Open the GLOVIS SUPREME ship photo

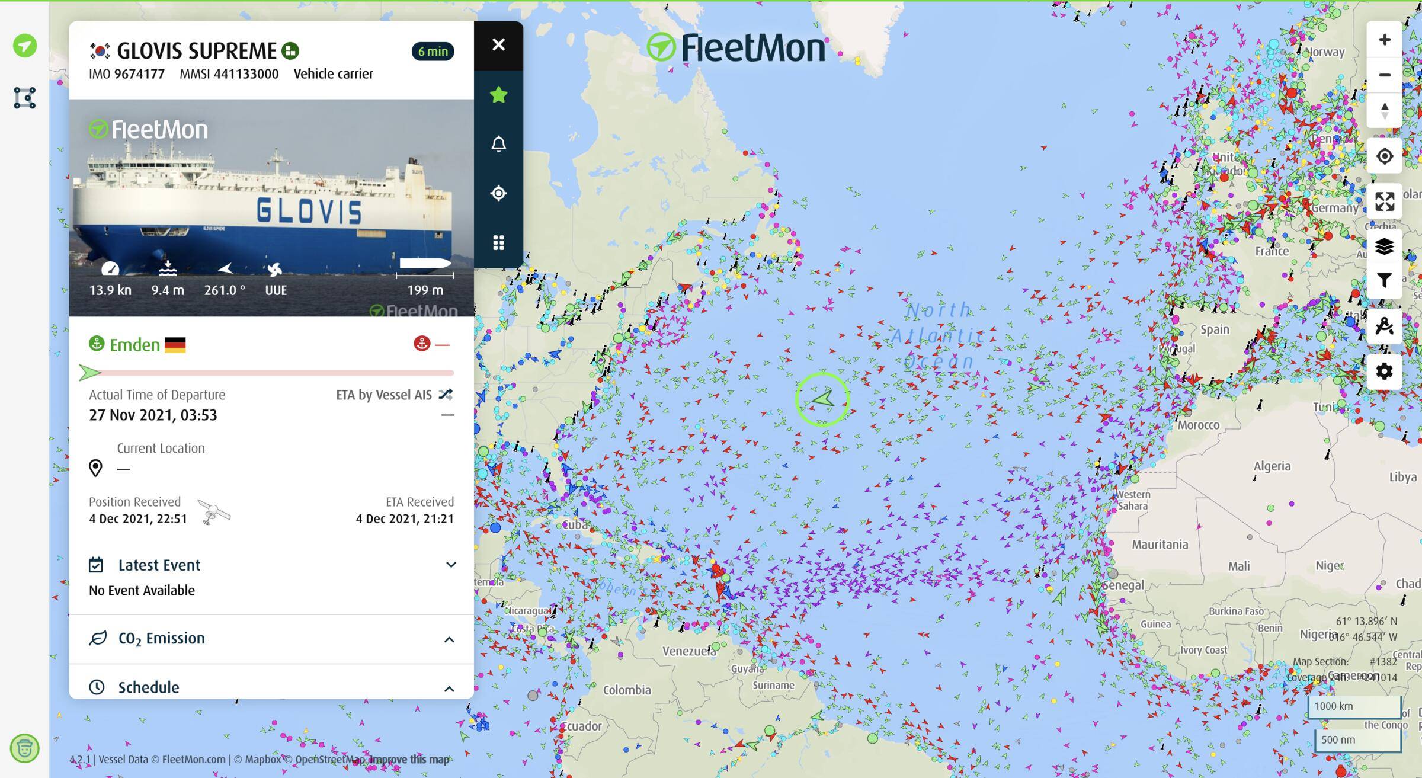271,207
